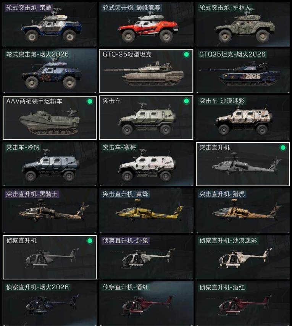
Task: Select the 突击直升机-猎虎 helicopter skin
Action: [243, 211]
